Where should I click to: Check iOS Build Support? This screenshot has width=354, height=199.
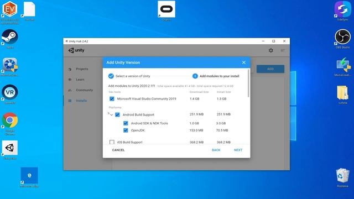pos(112,142)
